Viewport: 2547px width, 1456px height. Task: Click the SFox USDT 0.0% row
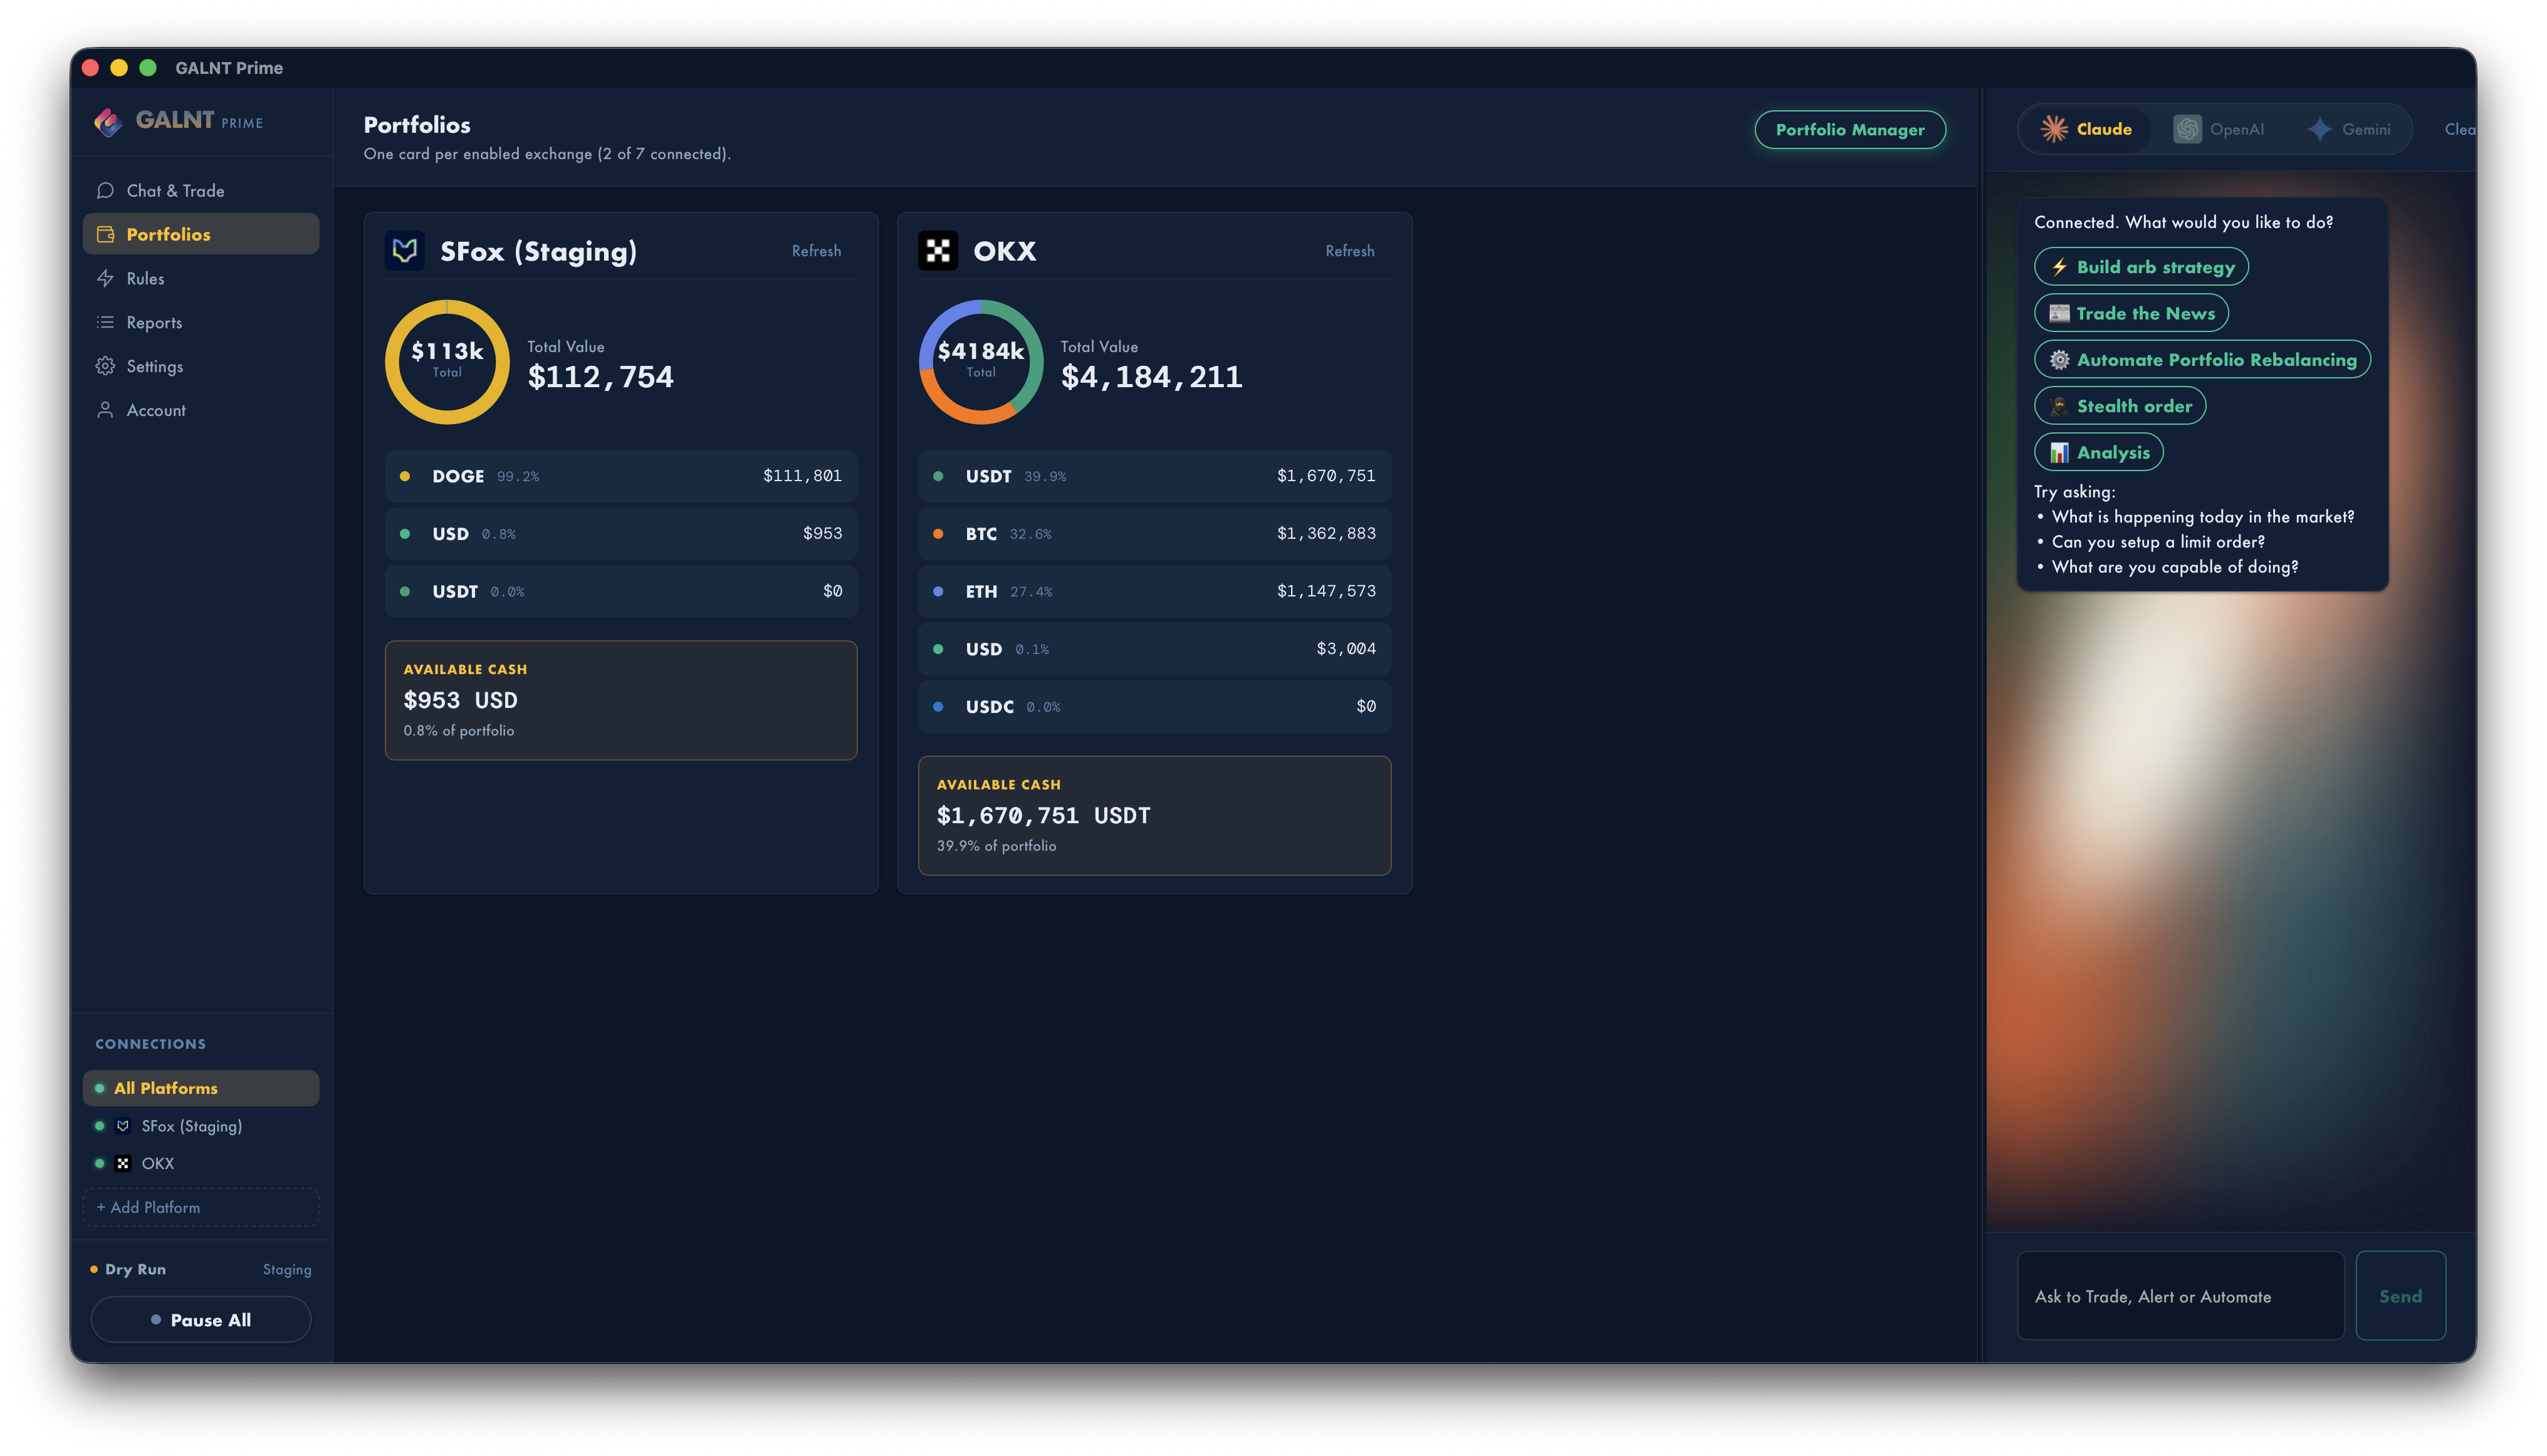click(620, 591)
